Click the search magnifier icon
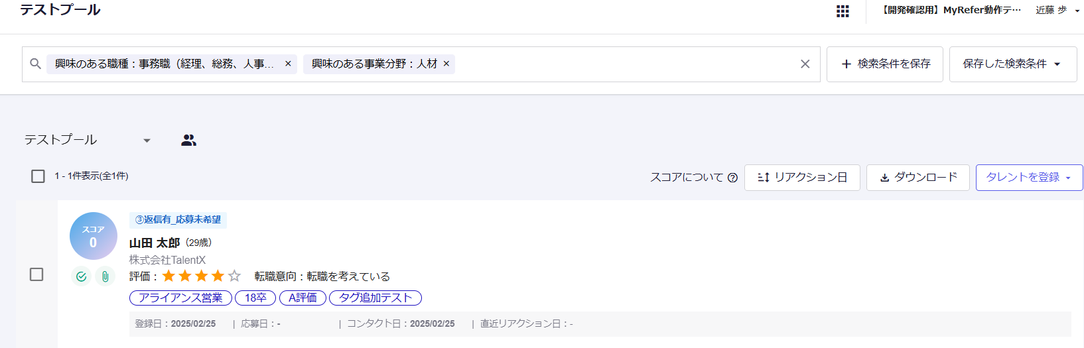This screenshot has height=348, width=1084. [36, 64]
